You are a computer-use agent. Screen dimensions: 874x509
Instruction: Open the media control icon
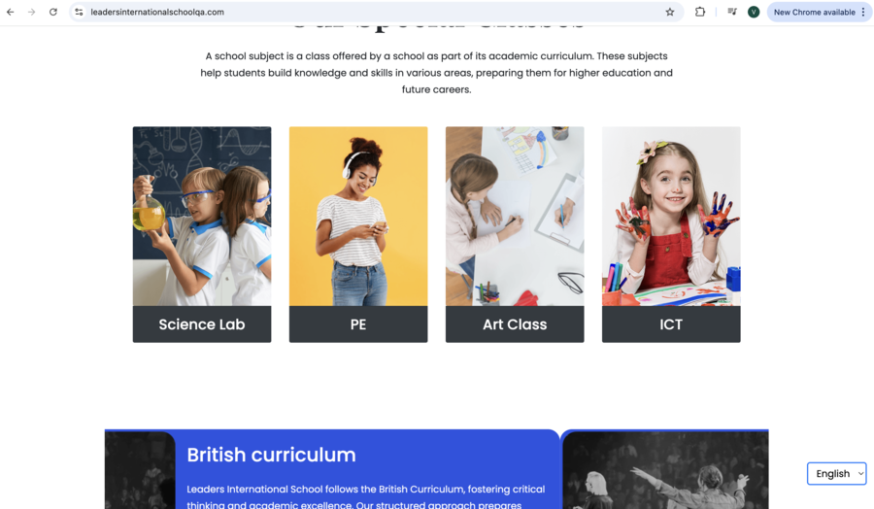point(732,12)
